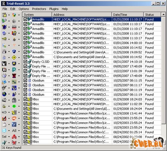Sort list by the Address column header
This screenshot has width=167, height=151.
(82, 15)
